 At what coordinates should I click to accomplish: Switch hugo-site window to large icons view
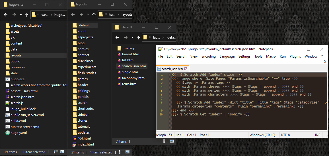[x=62, y=152]
